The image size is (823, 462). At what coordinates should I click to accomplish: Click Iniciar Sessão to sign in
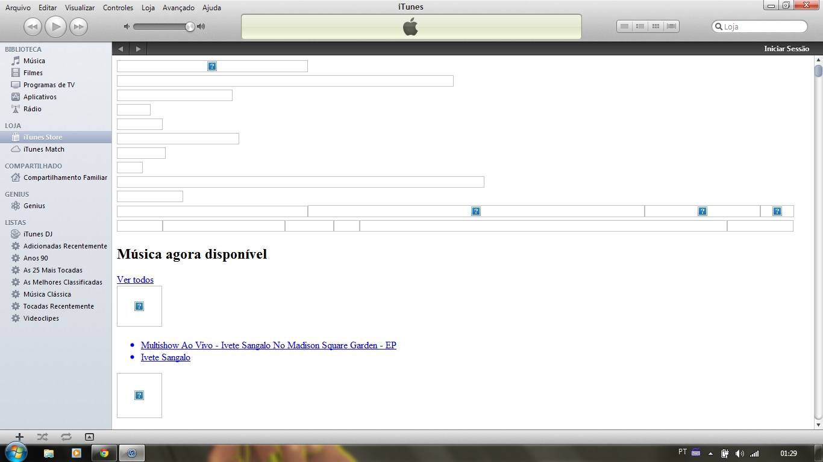coord(786,49)
